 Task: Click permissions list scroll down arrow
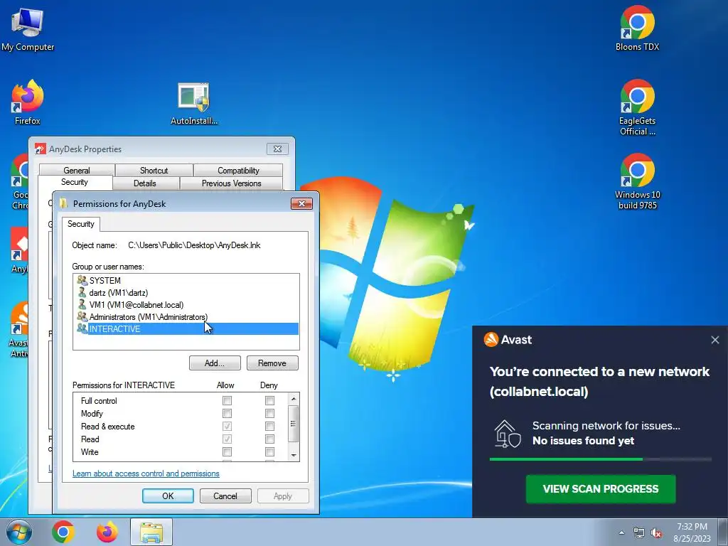[x=293, y=456]
